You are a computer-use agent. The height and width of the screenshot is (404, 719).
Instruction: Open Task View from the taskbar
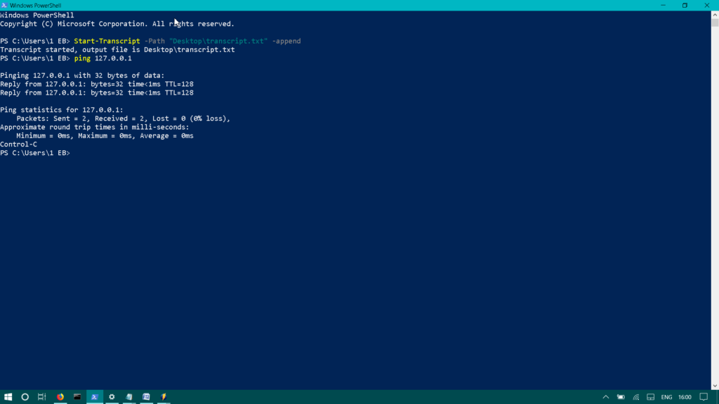point(41,396)
